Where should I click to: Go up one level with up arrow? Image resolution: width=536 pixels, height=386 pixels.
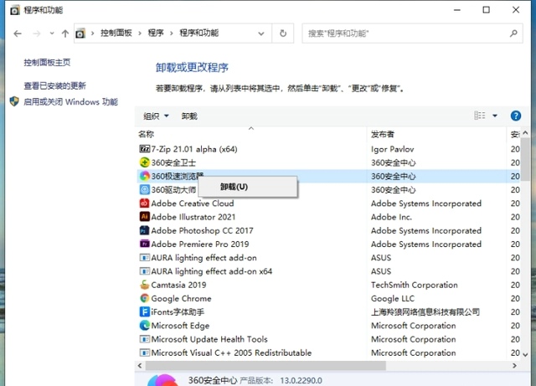click(x=65, y=33)
